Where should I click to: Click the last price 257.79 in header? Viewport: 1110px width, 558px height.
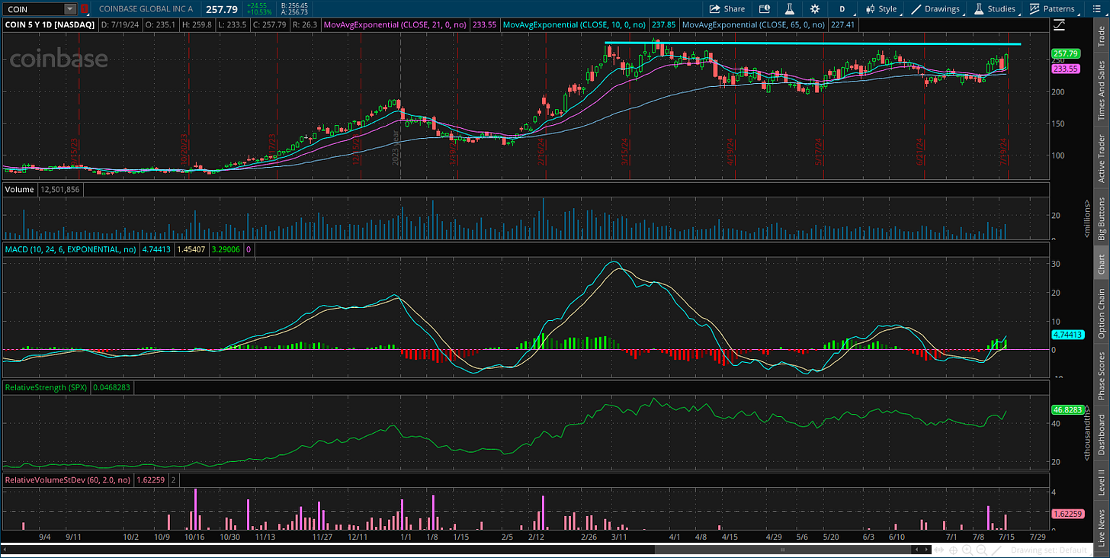222,9
